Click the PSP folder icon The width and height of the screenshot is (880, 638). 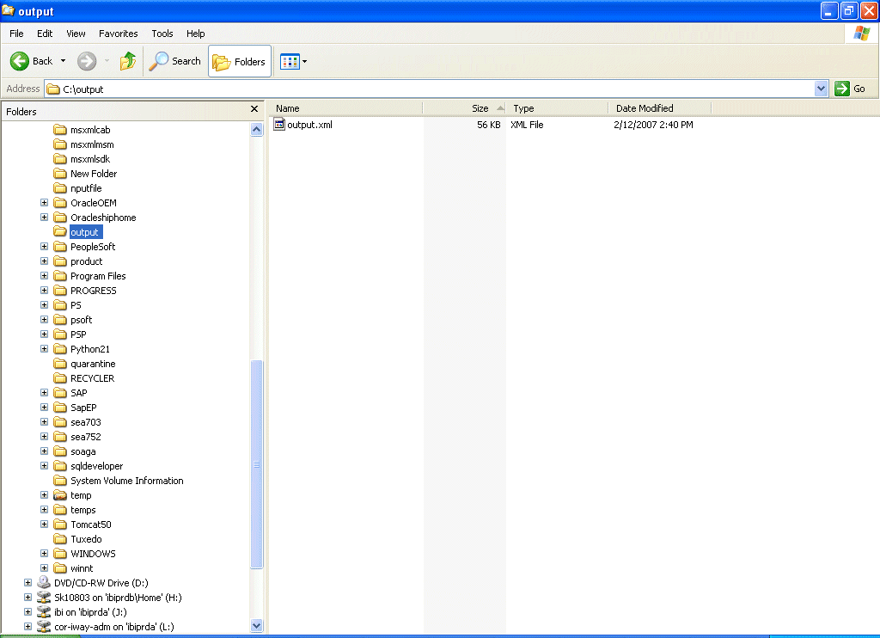coord(60,334)
